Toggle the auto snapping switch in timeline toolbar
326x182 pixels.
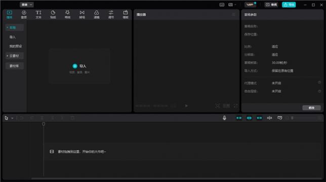pos(249,118)
